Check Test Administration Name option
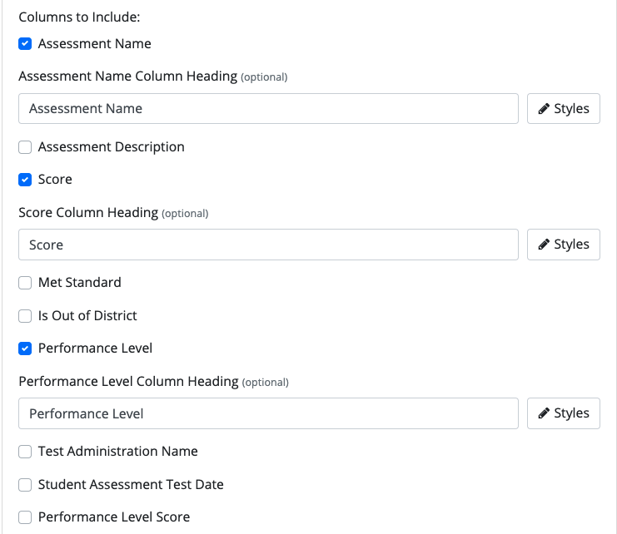This screenshot has height=534, width=617. [x=25, y=452]
